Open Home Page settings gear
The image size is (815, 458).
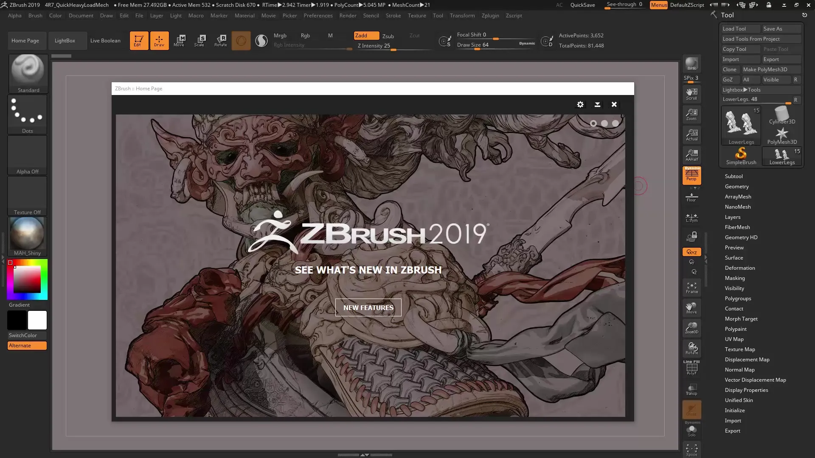pos(580,104)
